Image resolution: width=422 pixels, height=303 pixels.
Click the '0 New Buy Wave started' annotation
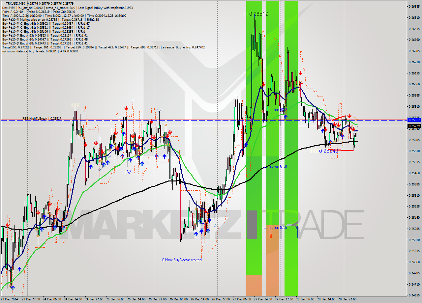point(182,260)
